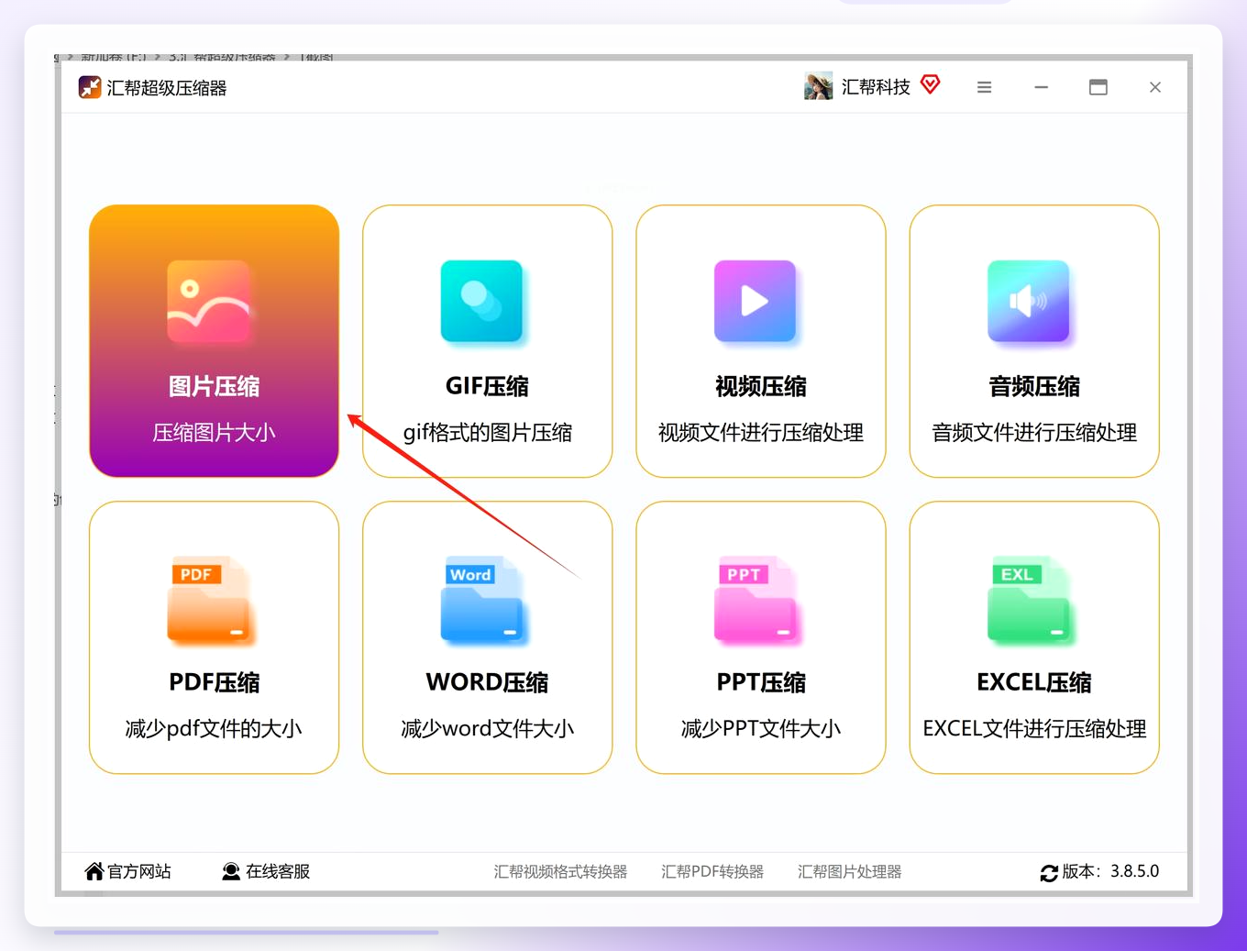Select the PDF压缩 orange folder icon
Screen dimensions: 1247x951
[209, 599]
